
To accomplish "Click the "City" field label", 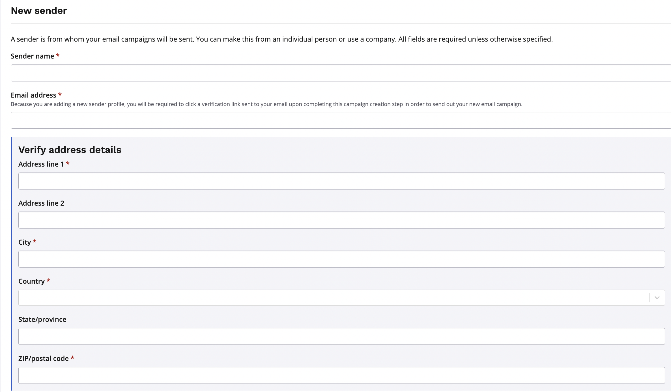I will click(x=25, y=242).
